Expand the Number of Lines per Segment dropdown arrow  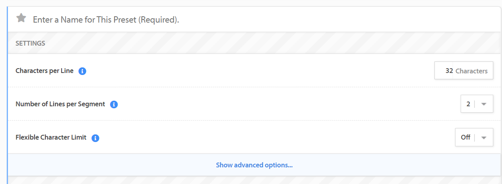click(x=484, y=104)
